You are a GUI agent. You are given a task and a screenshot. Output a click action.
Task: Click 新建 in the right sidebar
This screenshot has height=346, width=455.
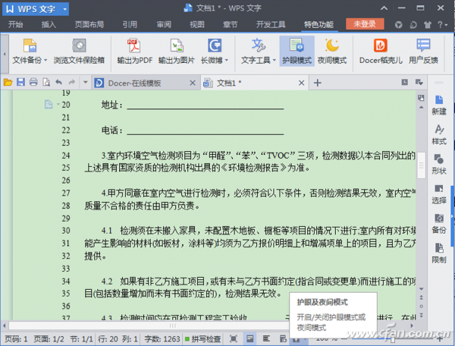tap(439, 103)
